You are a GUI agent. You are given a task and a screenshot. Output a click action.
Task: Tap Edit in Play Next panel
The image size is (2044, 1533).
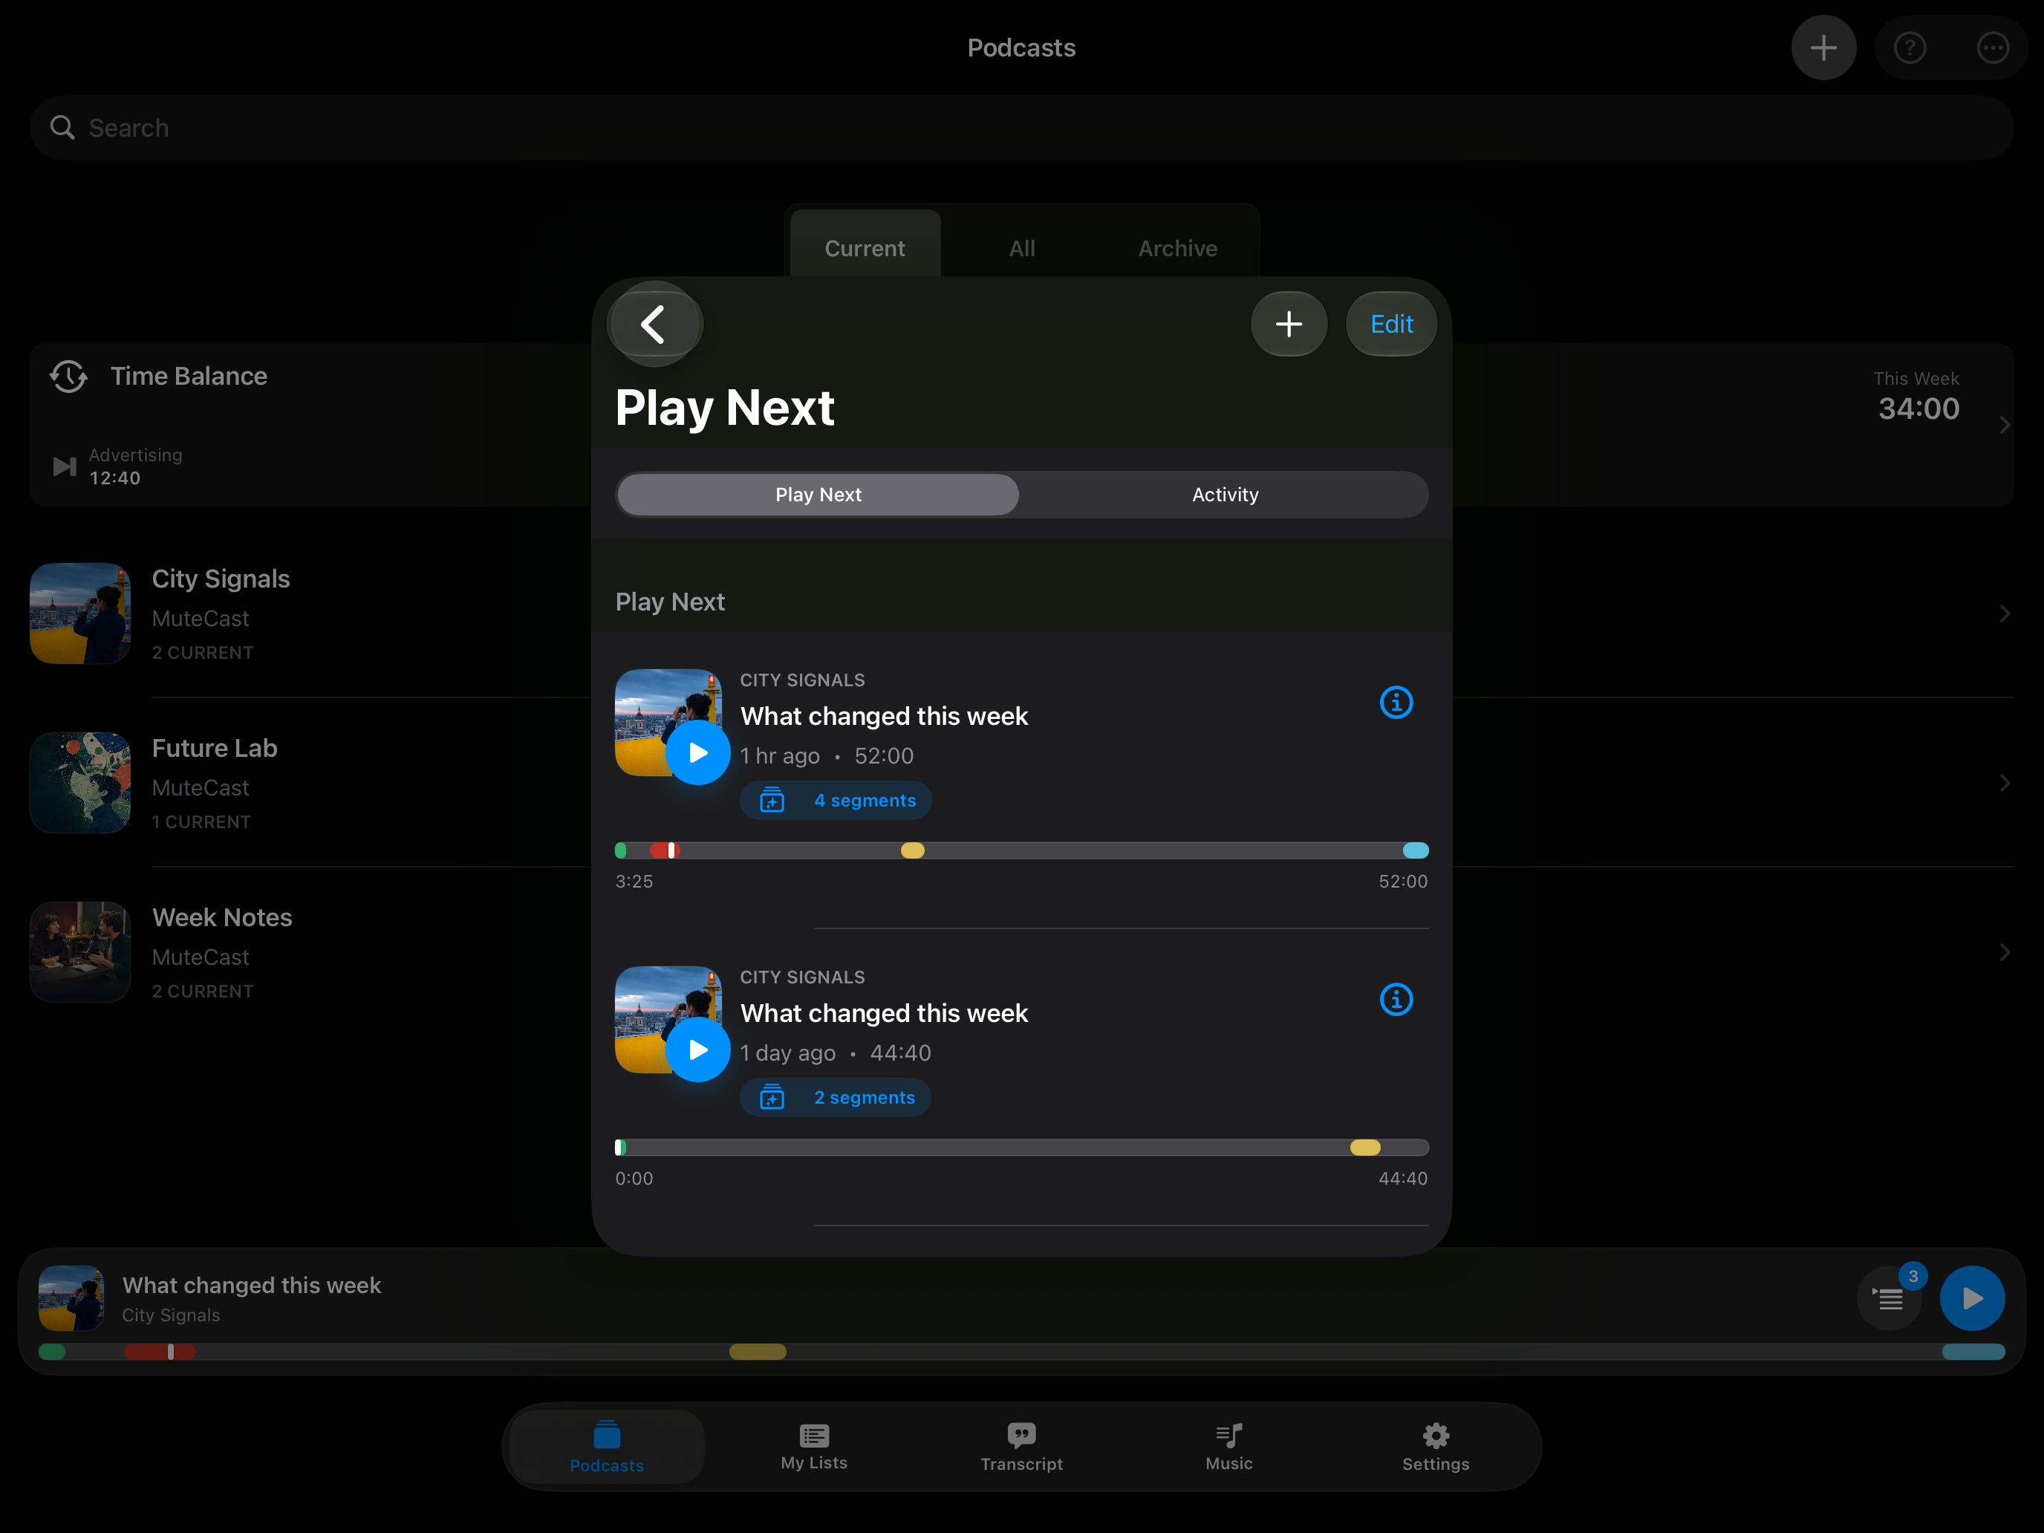[x=1390, y=325]
